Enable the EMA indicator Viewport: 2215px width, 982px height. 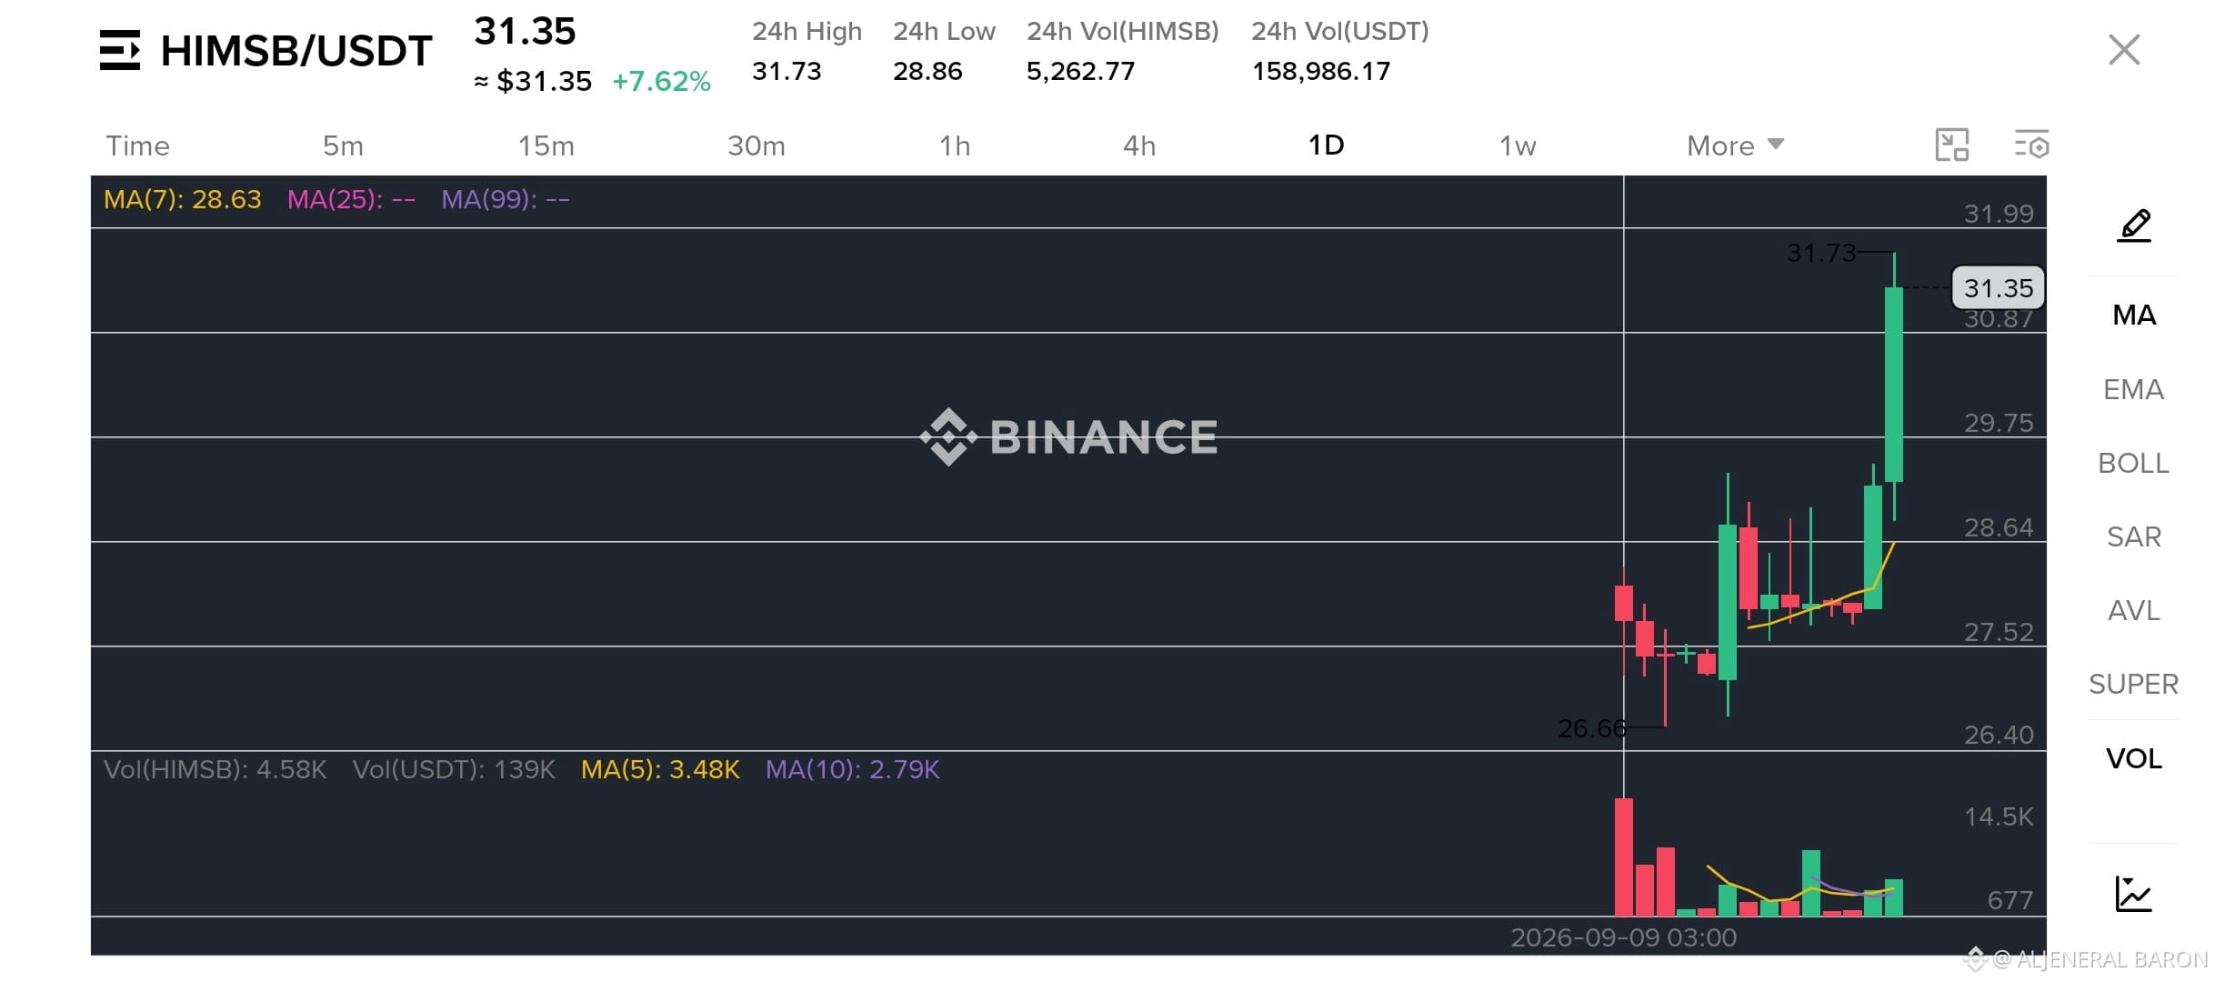(x=2133, y=389)
